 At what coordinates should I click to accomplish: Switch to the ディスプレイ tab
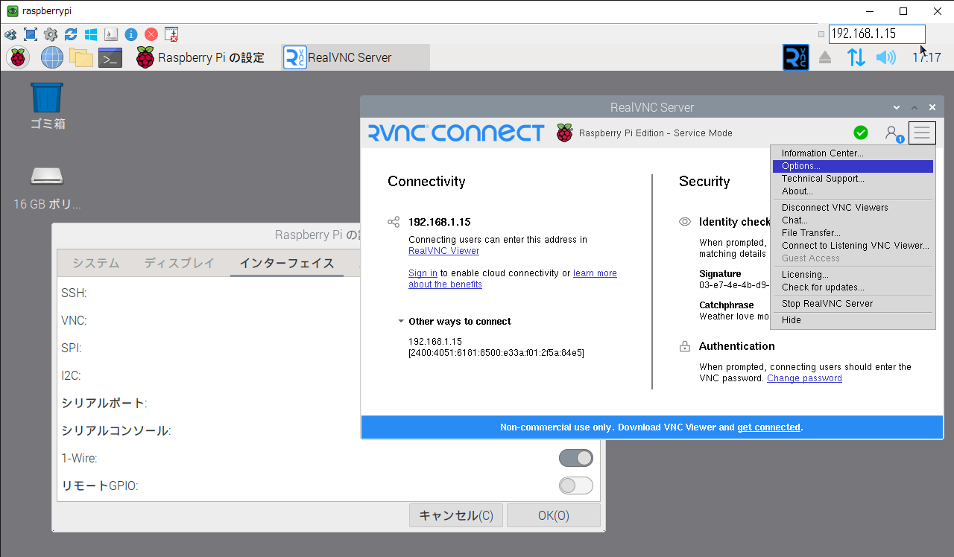pyautogui.click(x=179, y=263)
